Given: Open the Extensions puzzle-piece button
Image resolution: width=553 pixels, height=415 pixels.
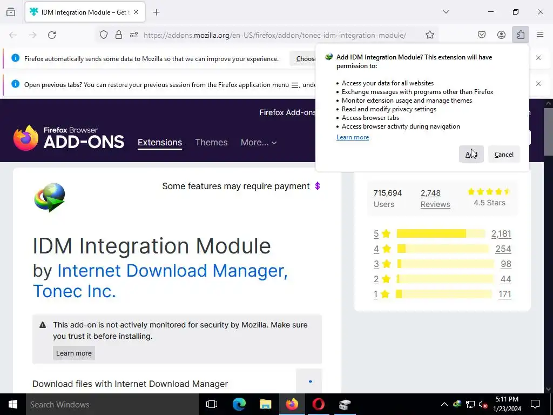Looking at the screenshot, I should (x=521, y=35).
